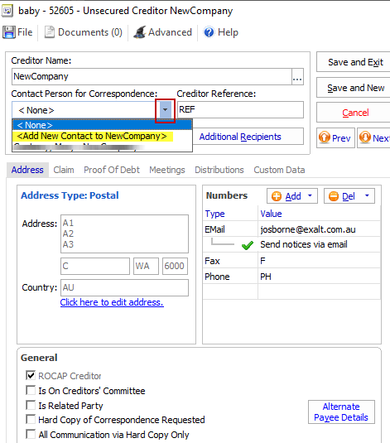This screenshot has width=390, height=443.
Task: Expand the Add numbers dropdown arrow
Action: pos(310,195)
